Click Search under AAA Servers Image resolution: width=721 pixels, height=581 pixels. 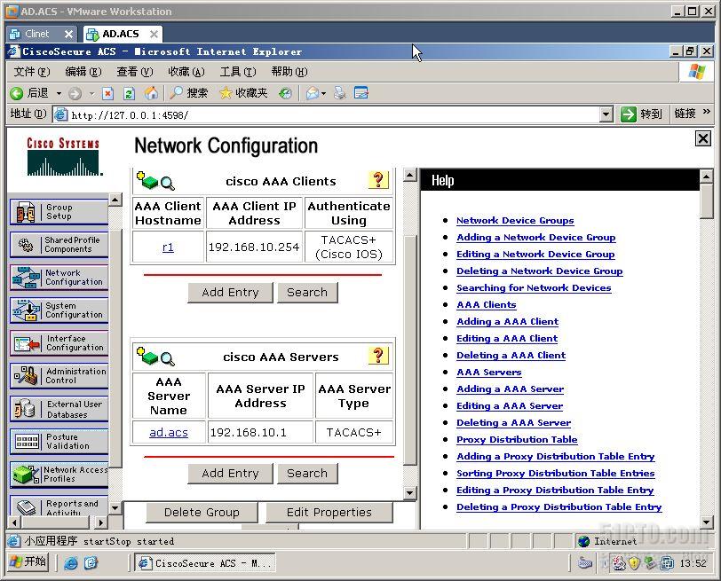pos(307,473)
